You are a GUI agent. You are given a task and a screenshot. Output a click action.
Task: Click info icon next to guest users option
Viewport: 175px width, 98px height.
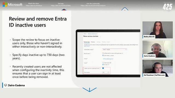tap(122, 53)
